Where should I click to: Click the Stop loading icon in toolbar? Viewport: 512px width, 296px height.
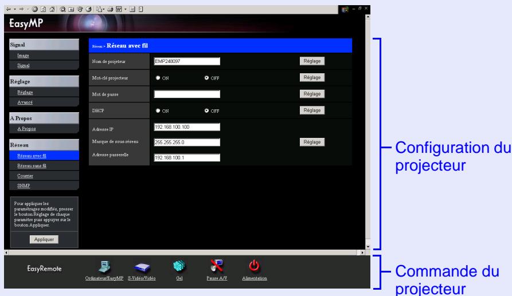pos(34,9)
